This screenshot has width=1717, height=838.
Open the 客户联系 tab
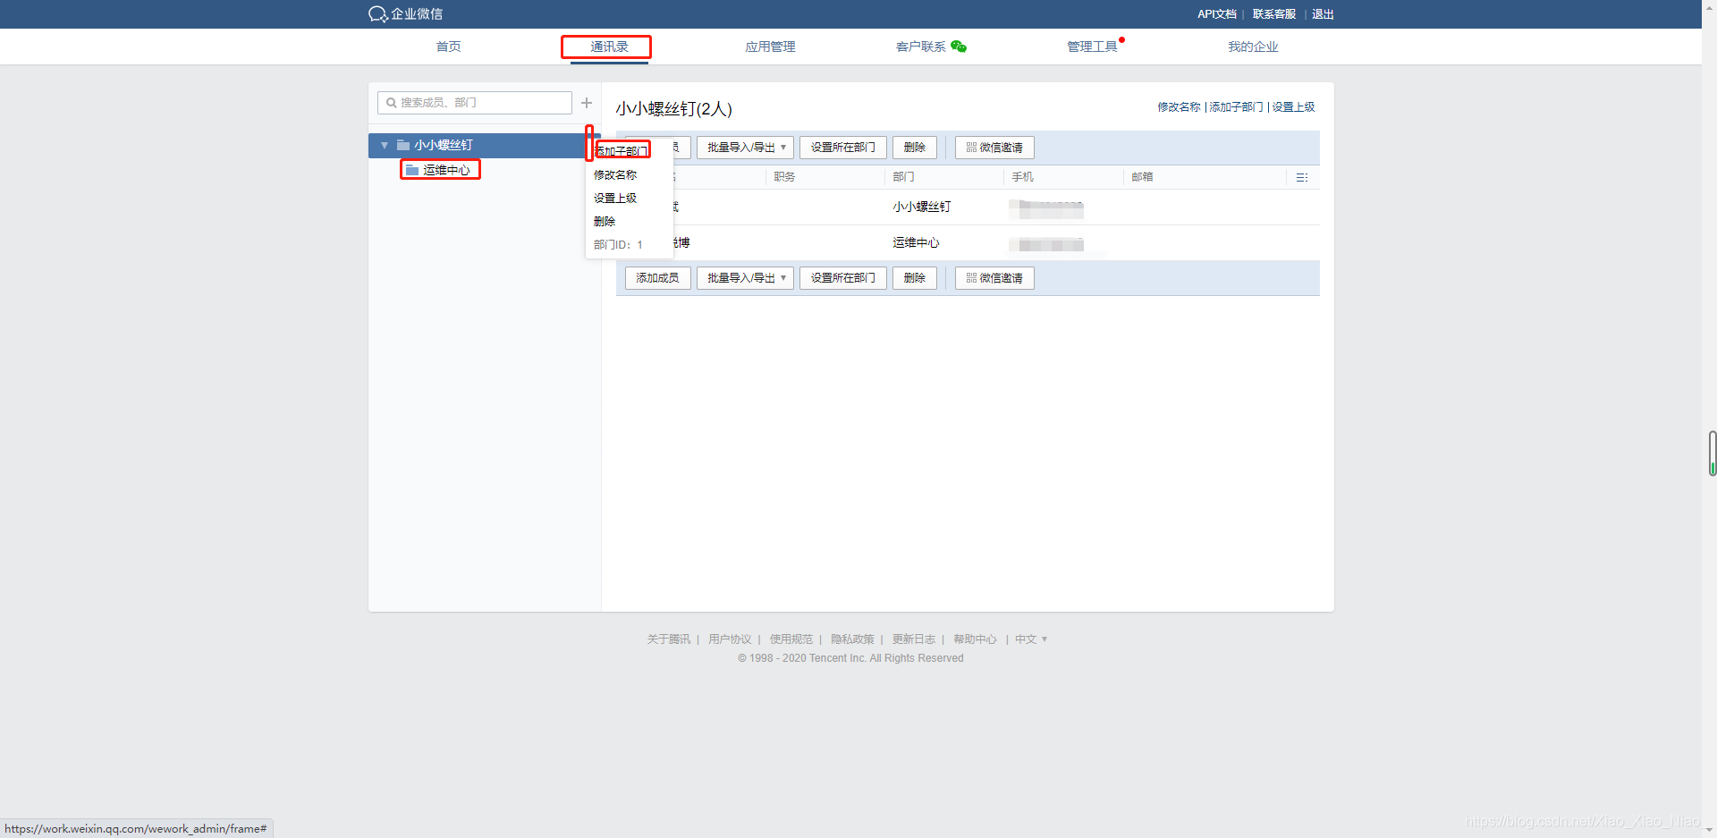point(921,47)
